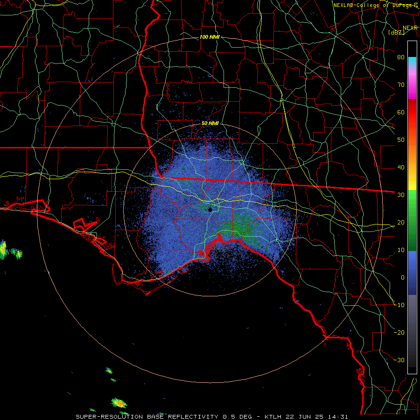Pick the green segment of the color bar
Image resolution: width=420 pixels, height=420 pixels.
click(412, 220)
